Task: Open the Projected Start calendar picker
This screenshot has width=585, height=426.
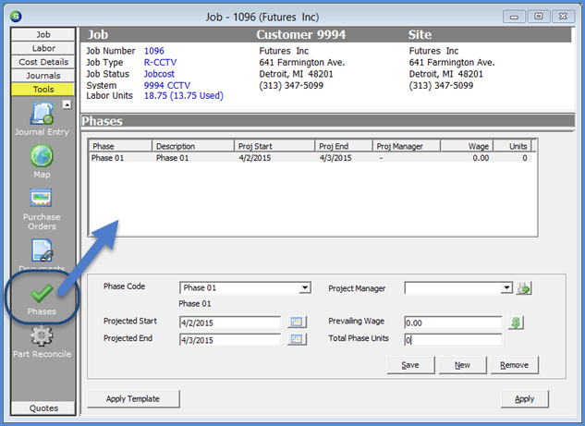Action: [x=297, y=322]
